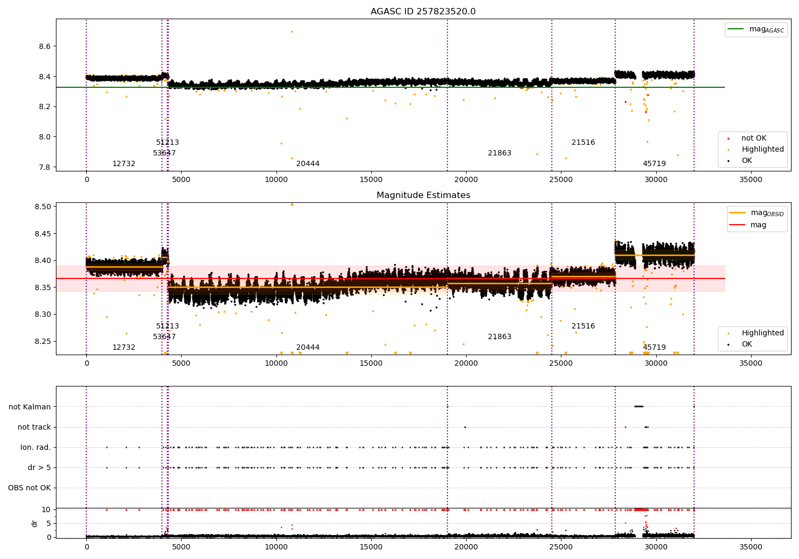Click OBSID label '21863' in the top plot
Screen dimensions: 799x559
(500, 153)
